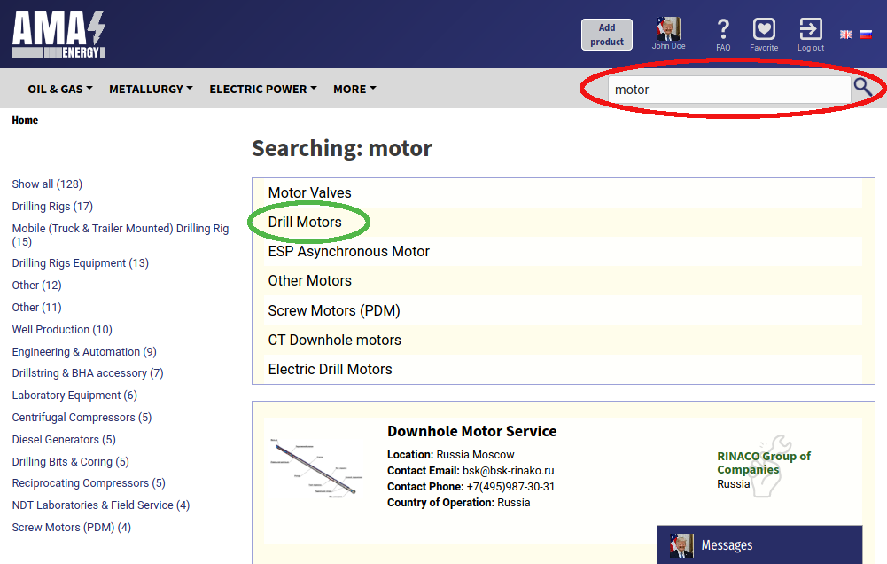The height and width of the screenshot is (564, 887).
Task: Click the AMA Energy logo
Action: (58, 35)
